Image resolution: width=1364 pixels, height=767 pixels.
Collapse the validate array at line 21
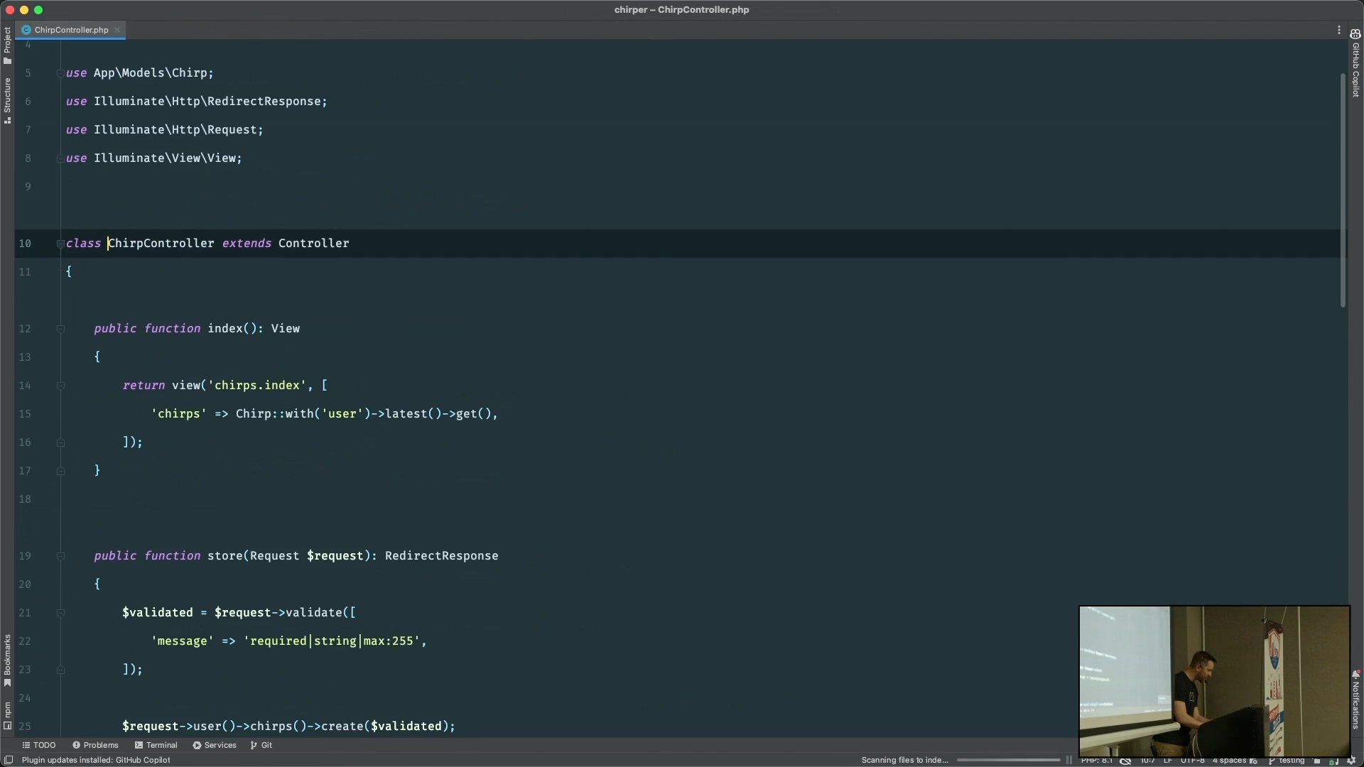[60, 613]
